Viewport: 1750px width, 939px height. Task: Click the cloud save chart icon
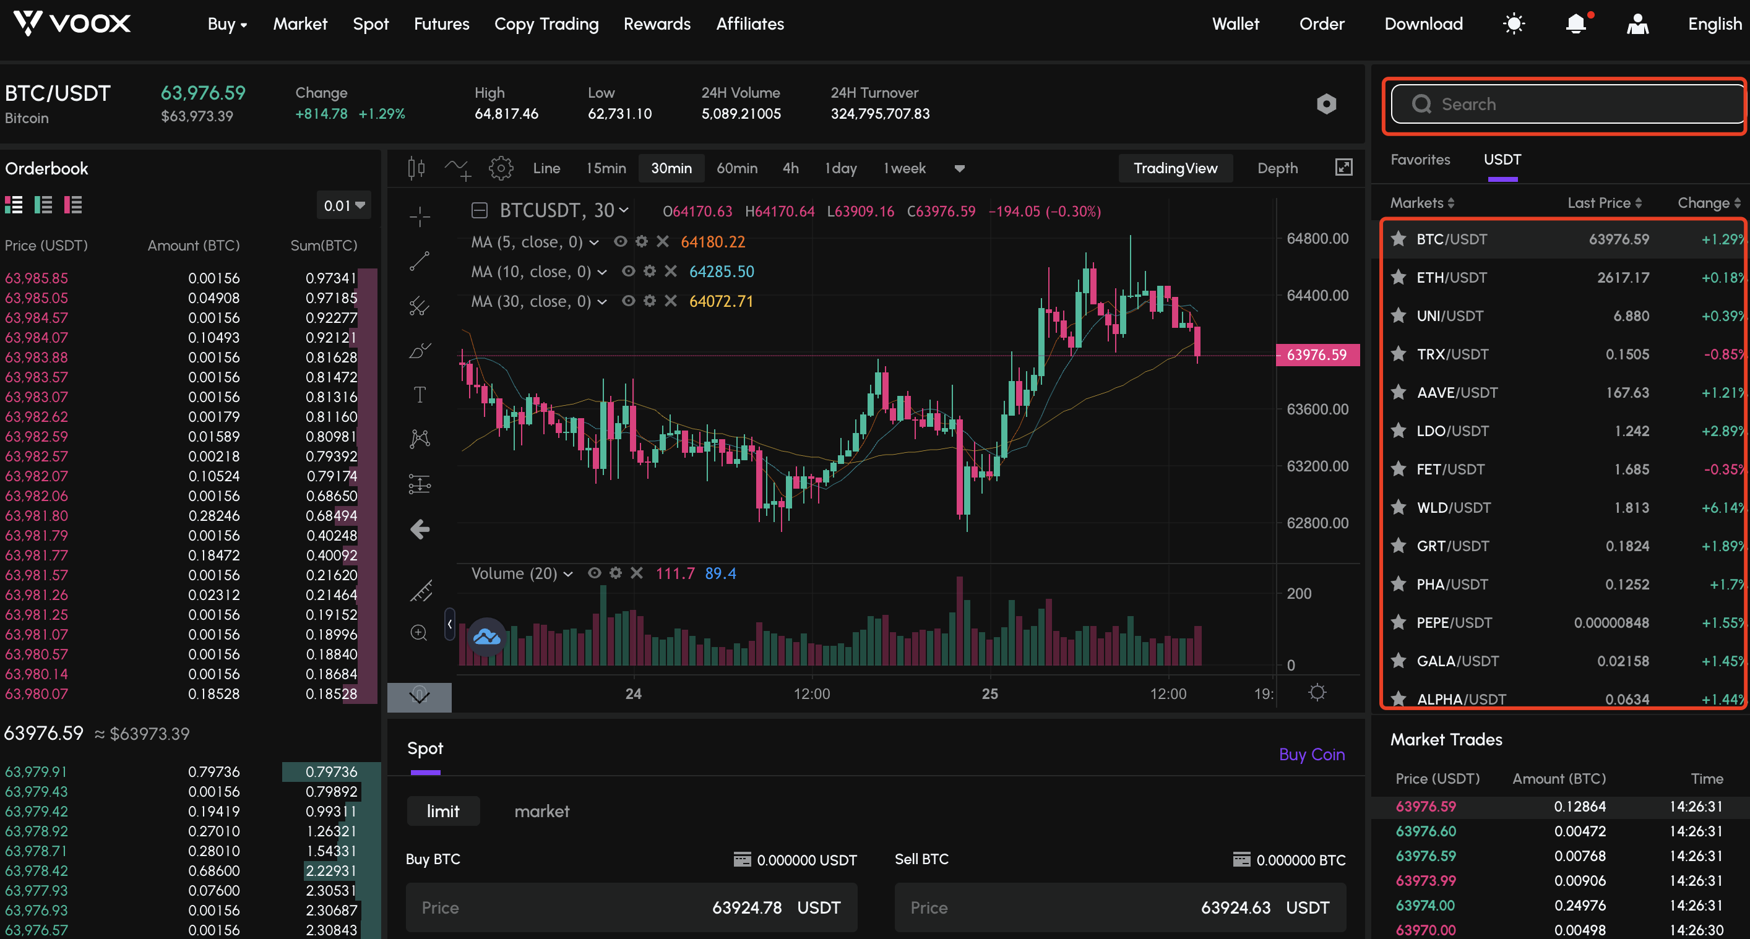pos(486,637)
